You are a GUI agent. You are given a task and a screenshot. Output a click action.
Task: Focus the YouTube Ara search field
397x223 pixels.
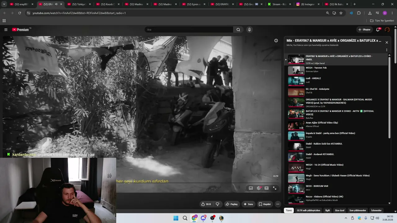189,30
